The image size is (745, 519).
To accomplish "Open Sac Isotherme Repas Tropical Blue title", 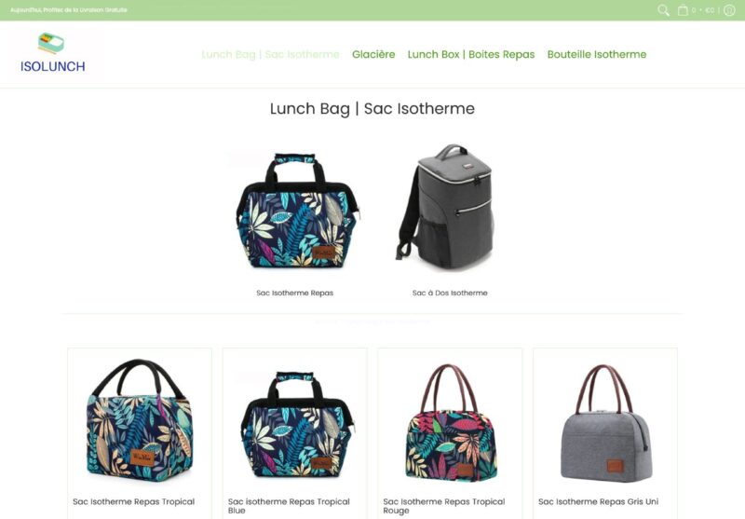I will tap(289, 506).
